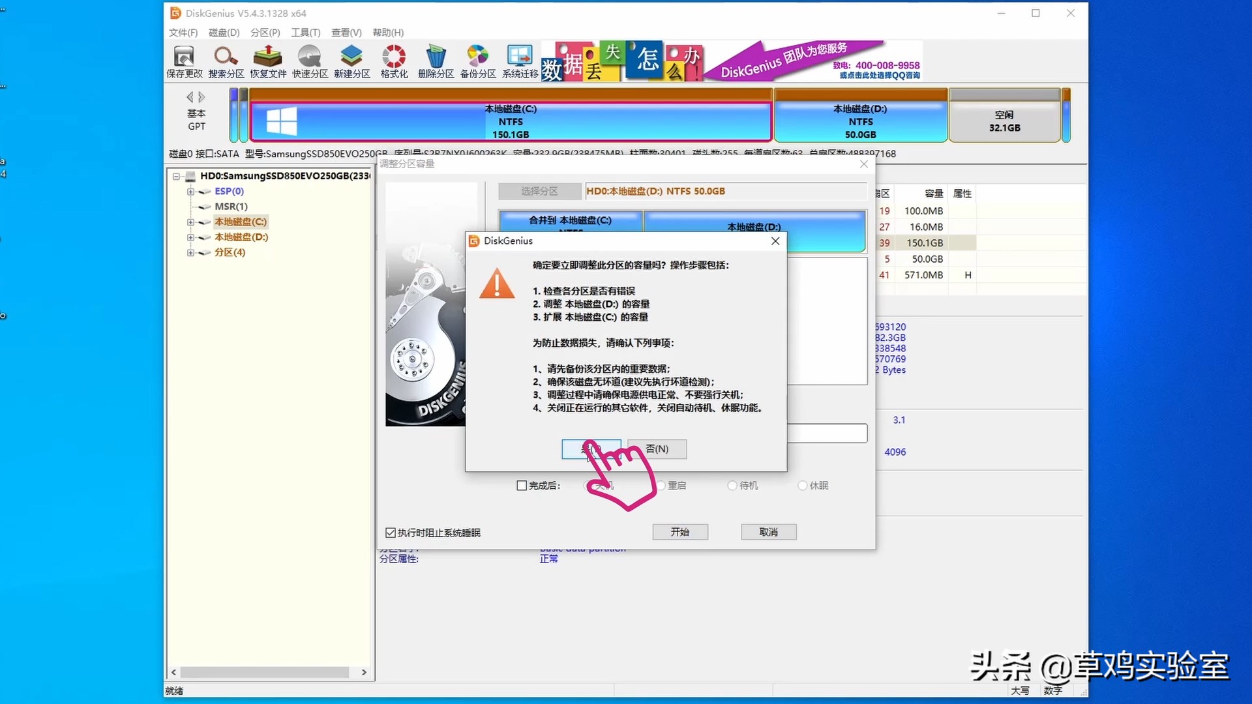Viewport: 1252px width, 704px height.
Task: Expand the ESP(0) tree node
Action: 190,192
